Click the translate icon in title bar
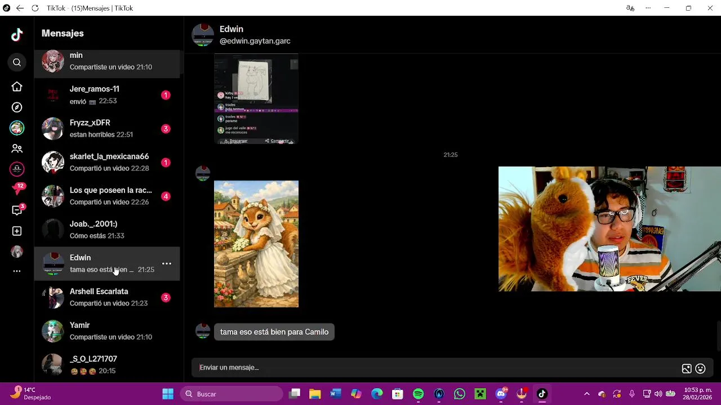 [630, 8]
